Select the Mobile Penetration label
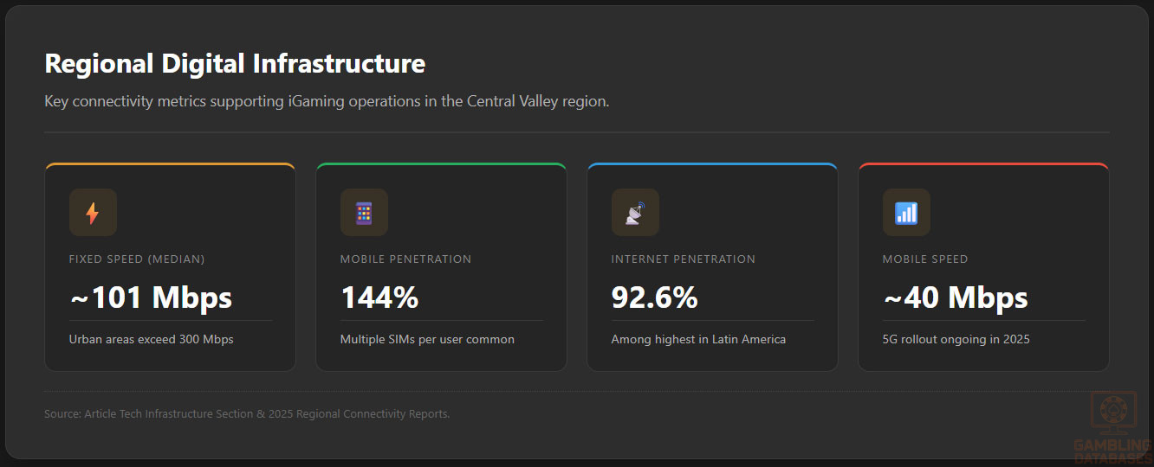The height and width of the screenshot is (467, 1154). [406, 259]
